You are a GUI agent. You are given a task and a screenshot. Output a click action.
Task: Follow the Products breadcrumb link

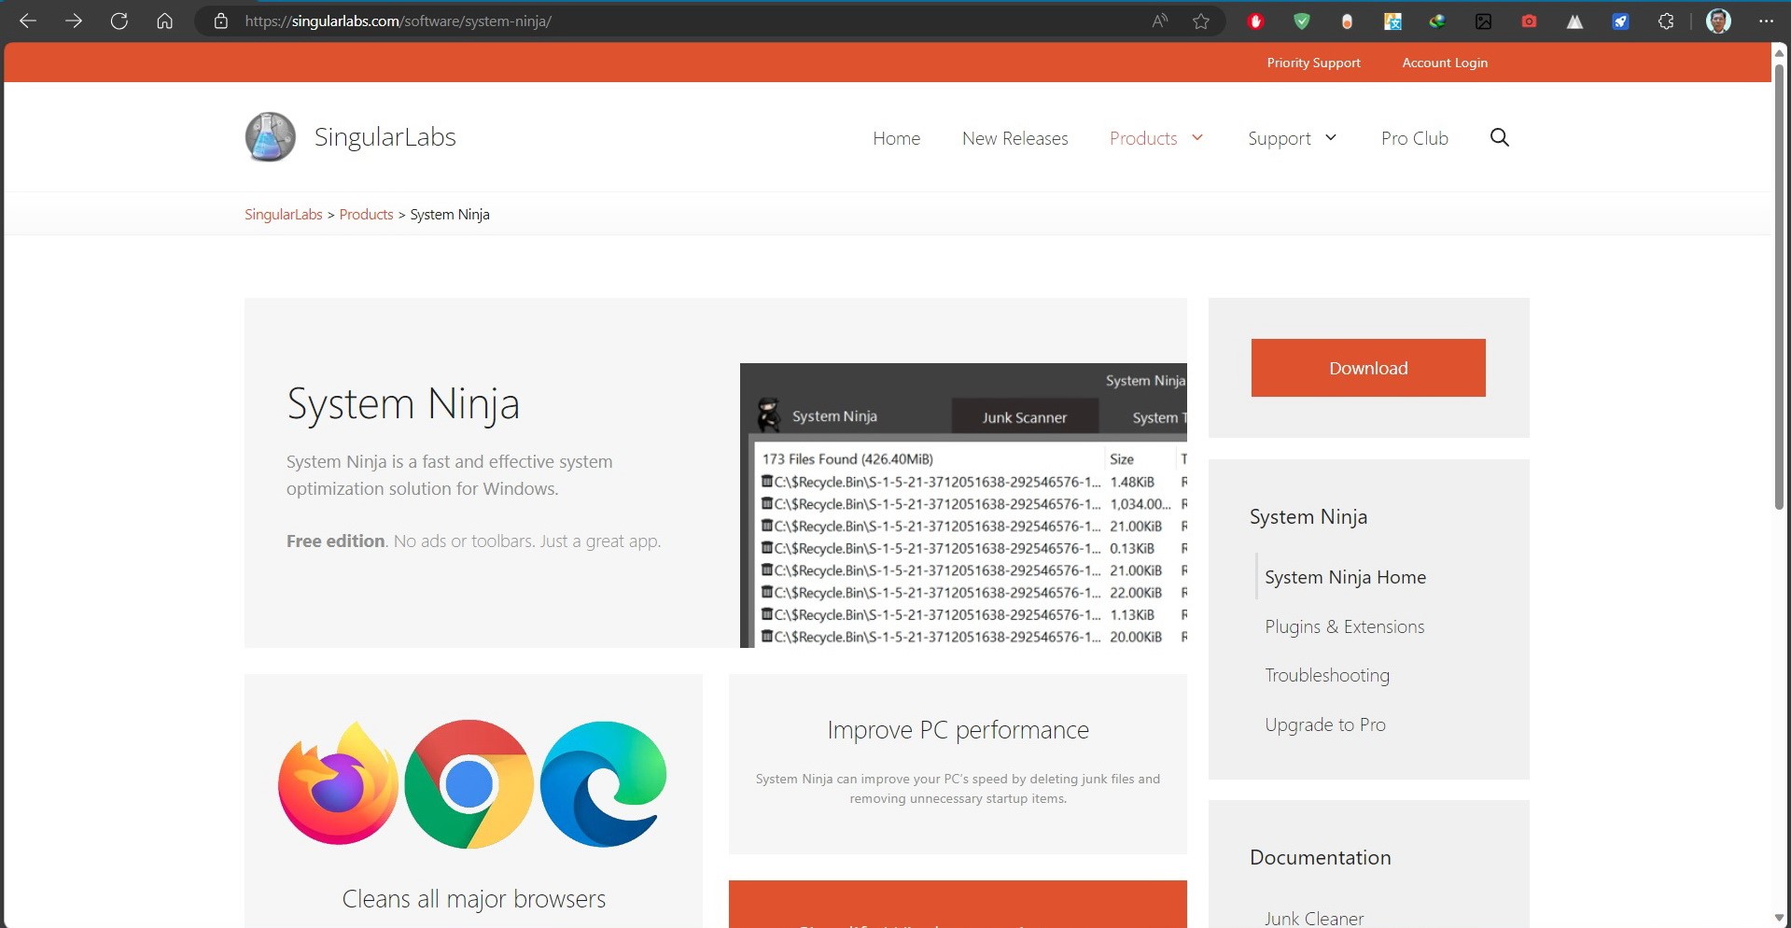coord(367,214)
